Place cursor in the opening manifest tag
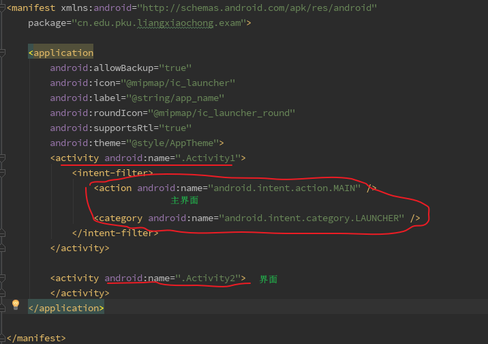Screen dimensions: 488x344 (31, 8)
